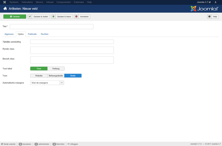Focus the Bewerk class text area
The height and width of the screenshot is (146, 222).
72,60
